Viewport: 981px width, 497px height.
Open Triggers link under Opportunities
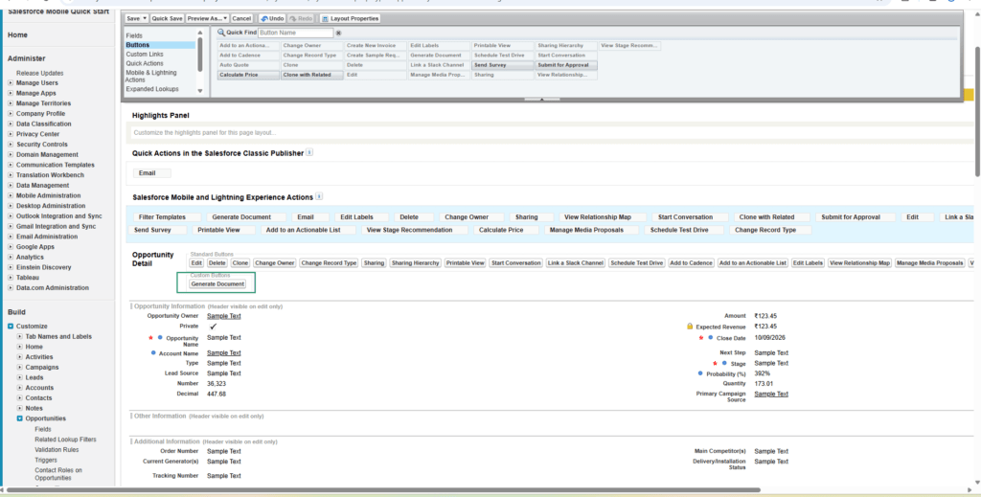[46, 460]
